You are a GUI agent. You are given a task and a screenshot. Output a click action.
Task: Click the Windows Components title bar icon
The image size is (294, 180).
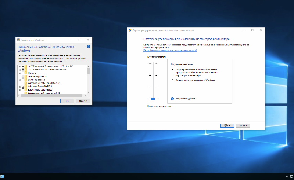point(18,40)
